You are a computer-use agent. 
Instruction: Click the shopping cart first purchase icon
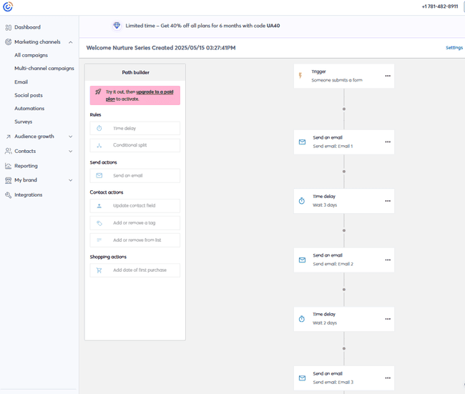99,270
